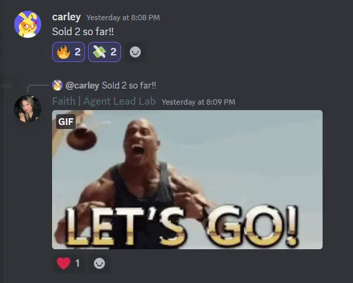
Task: Jump to replied message preview text
Action: [129, 86]
